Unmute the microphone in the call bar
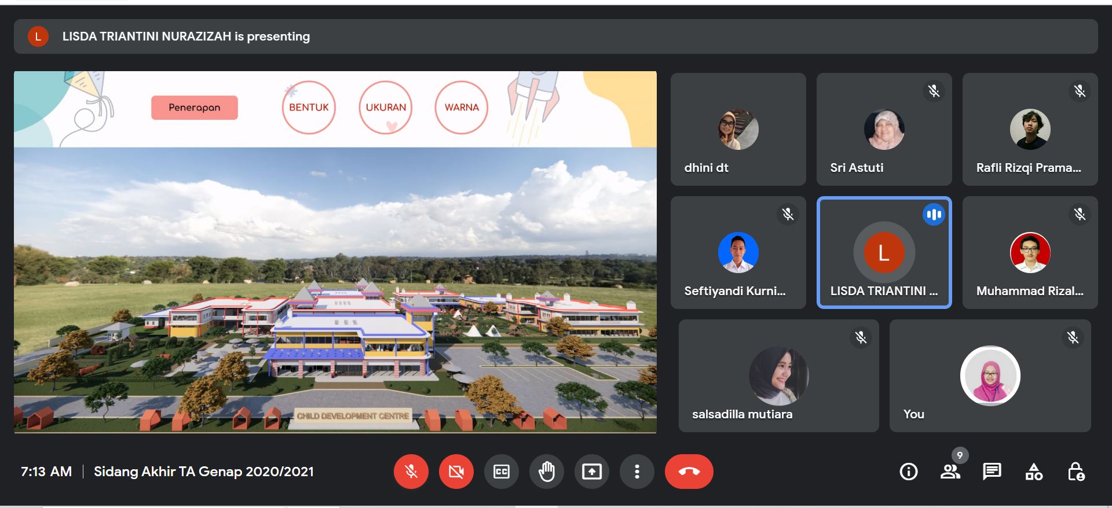The width and height of the screenshot is (1112, 508). point(411,472)
